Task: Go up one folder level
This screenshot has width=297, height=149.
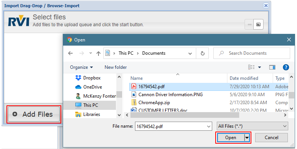Action: coord(98,54)
